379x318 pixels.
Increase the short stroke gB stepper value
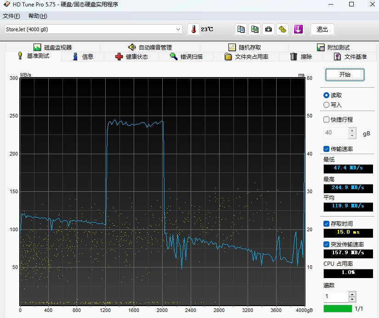352,130
